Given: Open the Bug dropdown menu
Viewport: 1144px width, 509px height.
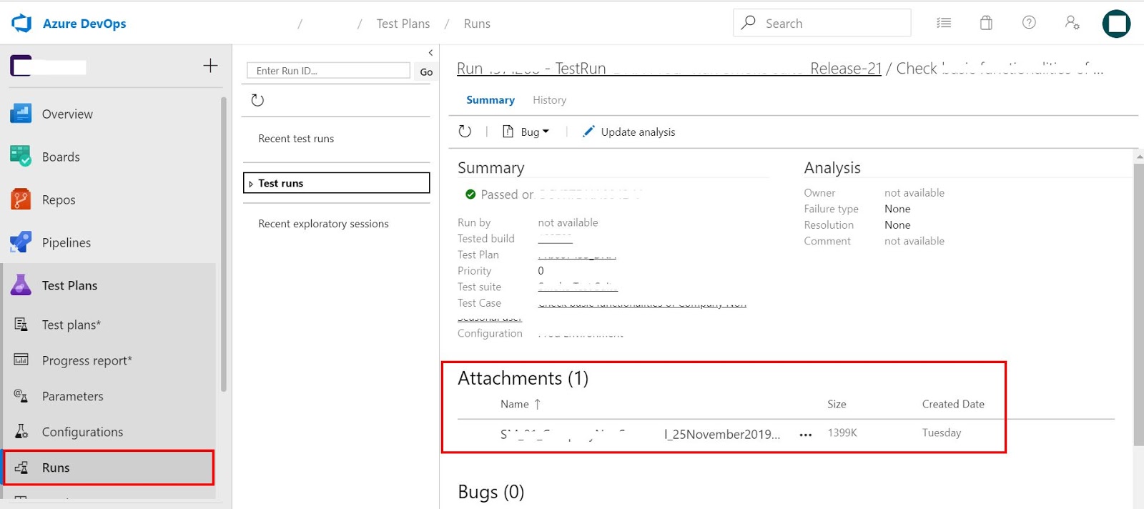Looking at the screenshot, I should 526,132.
